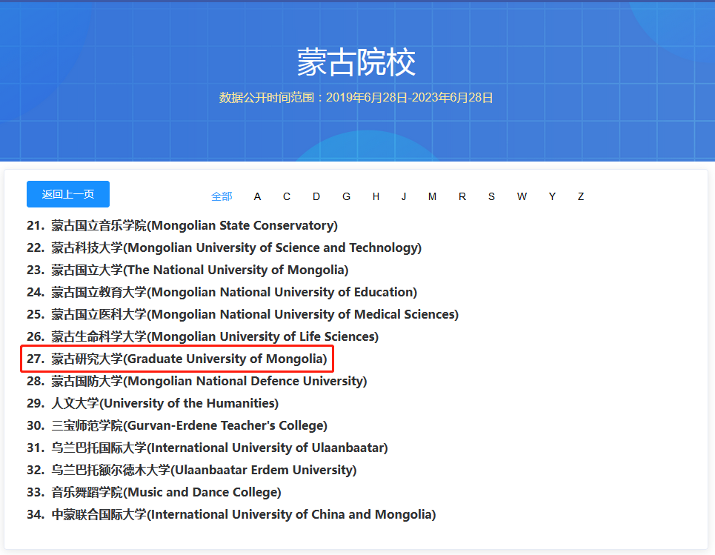Image resolution: width=715 pixels, height=555 pixels.
Task: Filter schools by letter W
Action: click(522, 196)
